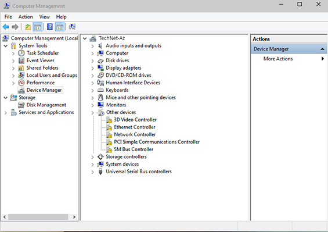Click the Shared Folders icon
This screenshot has width=328, height=232.
pyautogui.click(x=21, y=68)
